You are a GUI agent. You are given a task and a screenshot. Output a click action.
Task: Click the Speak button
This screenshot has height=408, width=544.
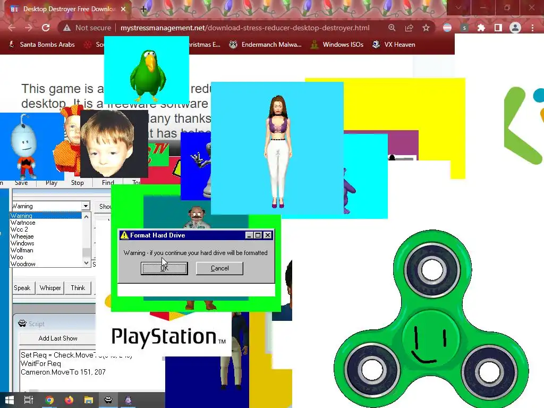(x=22, y=288)
